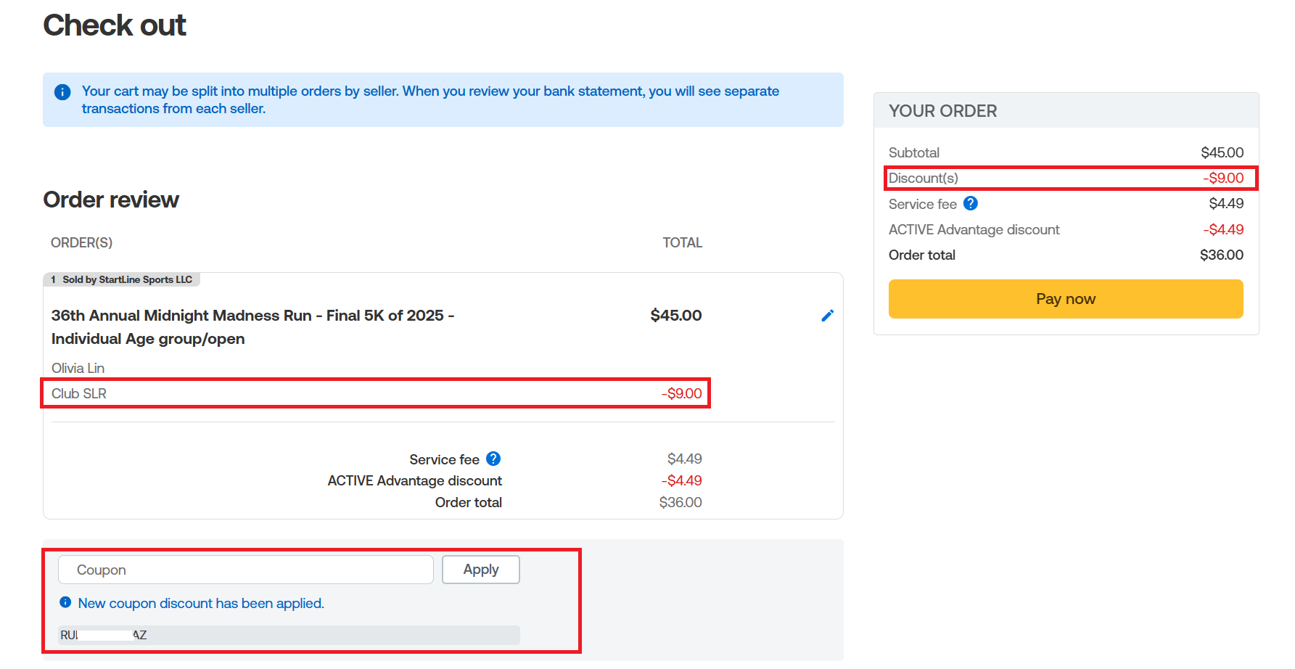Click the Club SLR discount label
The image size is (1295, 669).
(79, 393)
